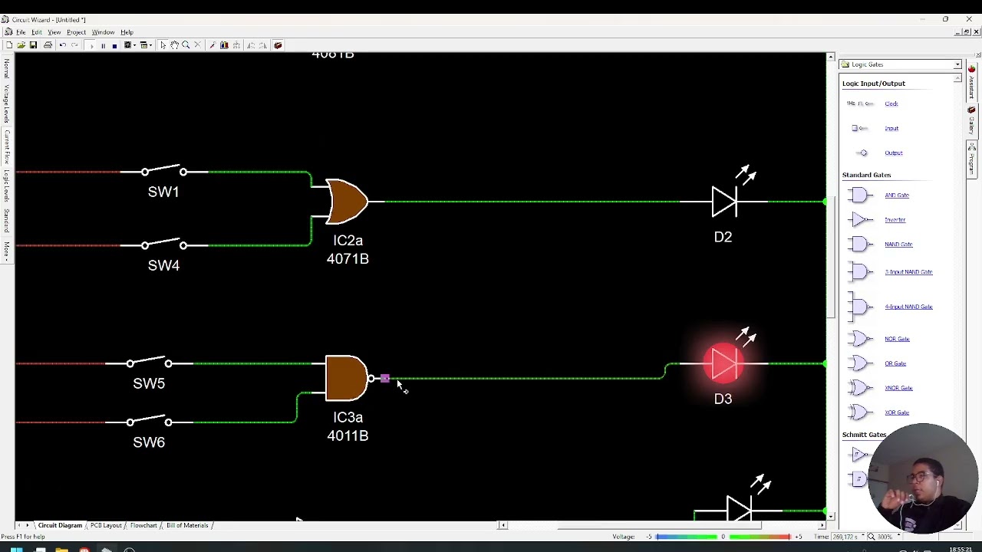
Task: Select the Circuit Diagram tab
Action: click(60, 525)
